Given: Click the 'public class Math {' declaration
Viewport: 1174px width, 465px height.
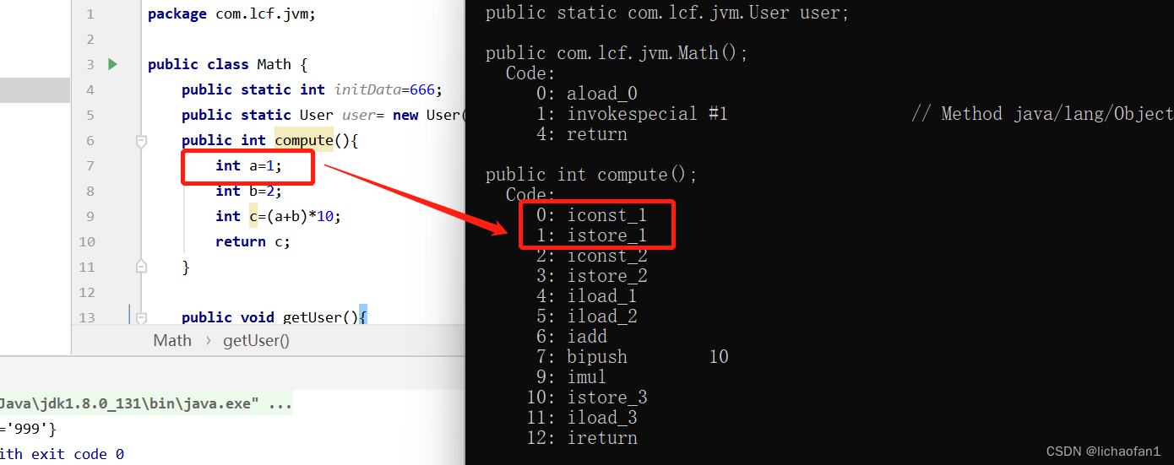Looking at the screenshot, I should (x=228, y=64).
